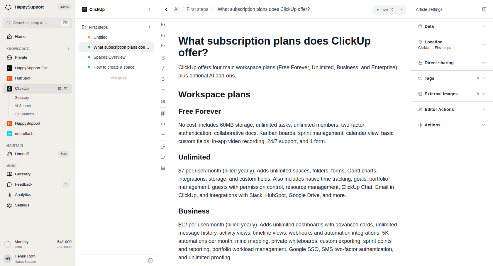The image size is (493, 266).
Task: Open Analytics
Action: (x=38, y=195)
